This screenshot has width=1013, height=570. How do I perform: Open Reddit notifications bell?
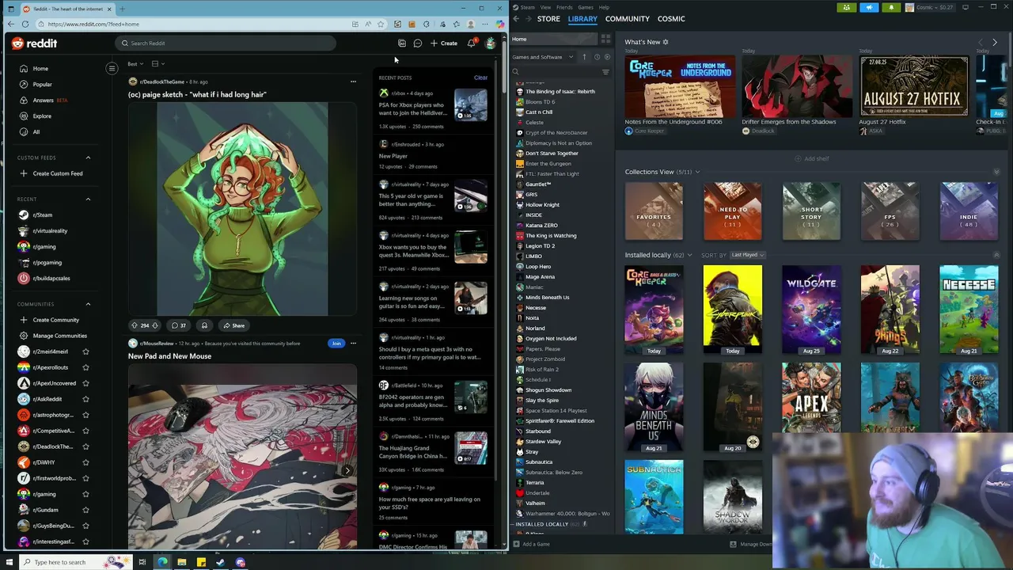pyautogui.click(x=471, y=44)
